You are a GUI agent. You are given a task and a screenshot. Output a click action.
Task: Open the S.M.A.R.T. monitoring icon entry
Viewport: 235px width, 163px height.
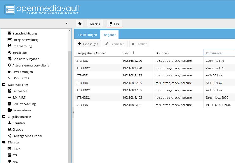coord(10,97)
